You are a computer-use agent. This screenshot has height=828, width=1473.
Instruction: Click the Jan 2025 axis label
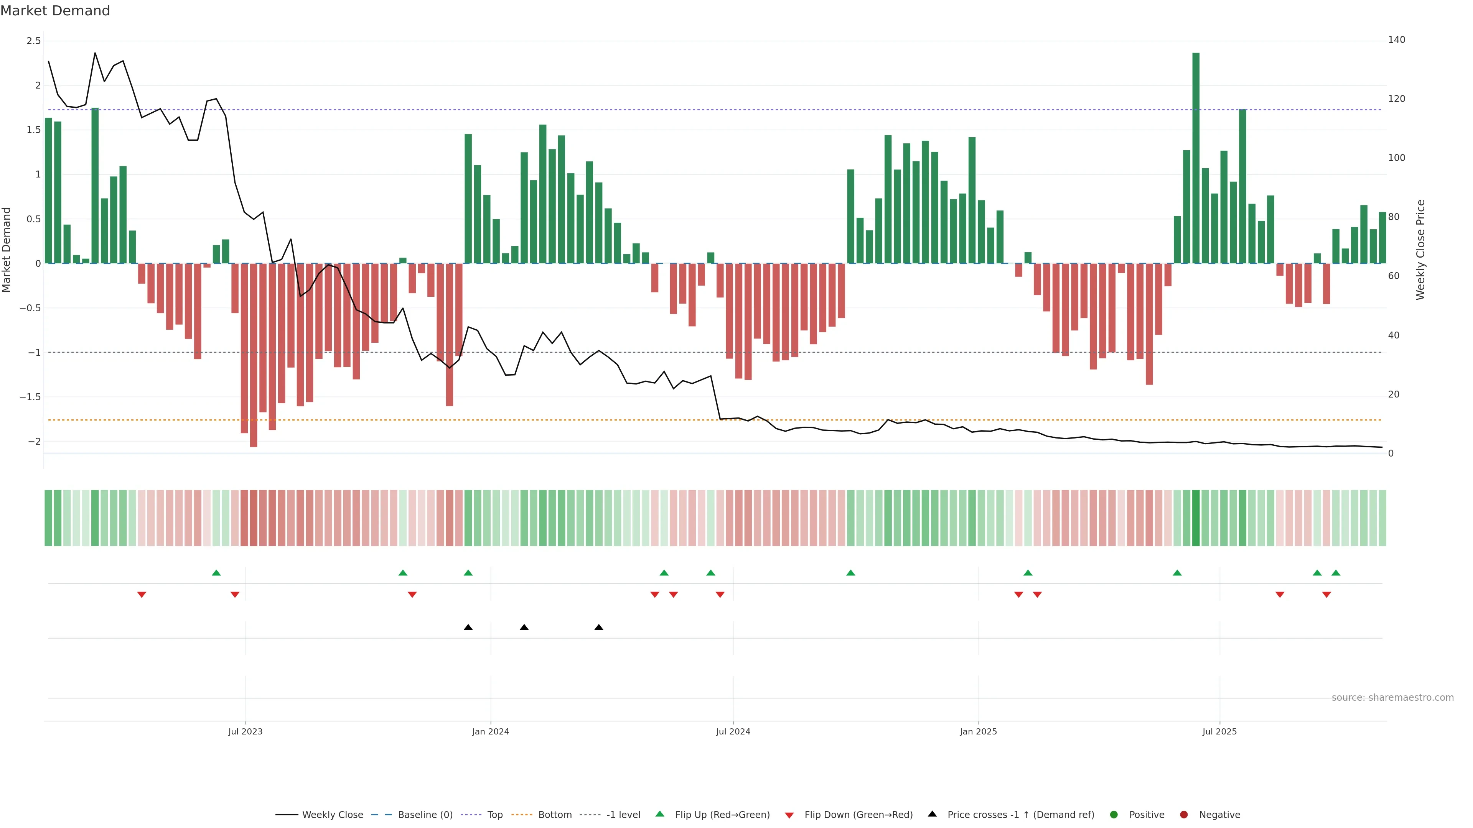coord(978,731)
